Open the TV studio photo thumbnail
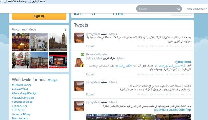The height and width of the screenshot is (120, 208). pyautogui.click(x=58, y=60)
